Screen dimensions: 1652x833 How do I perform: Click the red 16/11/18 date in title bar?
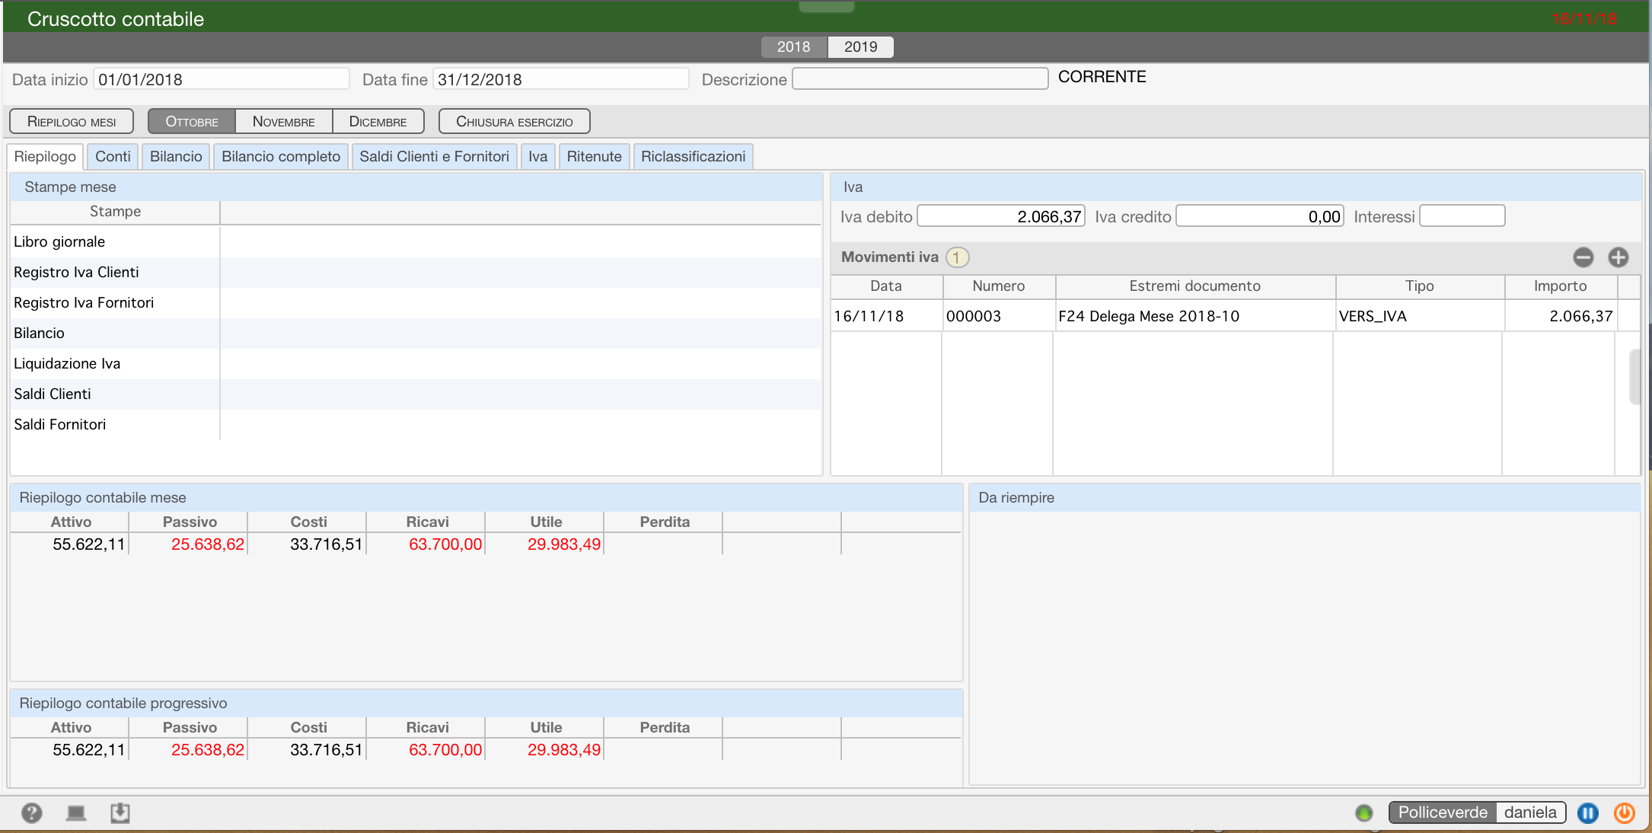coord(1584,19)
